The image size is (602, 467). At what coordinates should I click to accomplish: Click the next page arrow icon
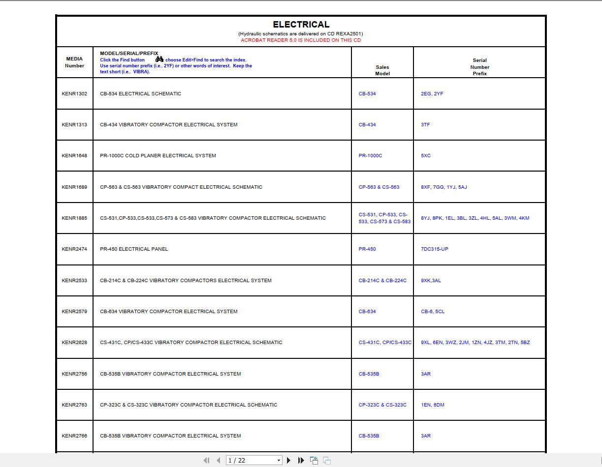pyautogui.click(x=289, y=460)
